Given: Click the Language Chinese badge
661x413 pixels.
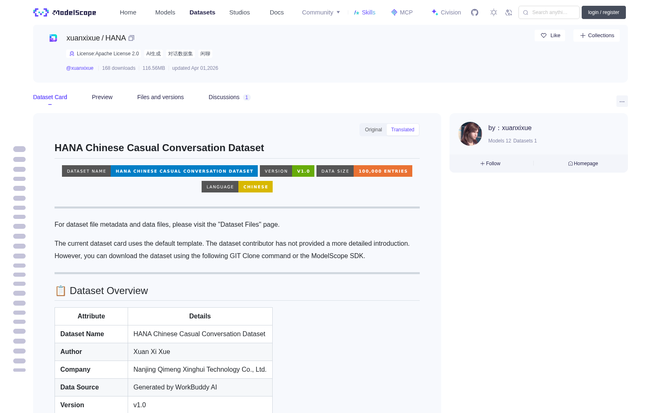Looking at the screenshot, I should (237, 187).
